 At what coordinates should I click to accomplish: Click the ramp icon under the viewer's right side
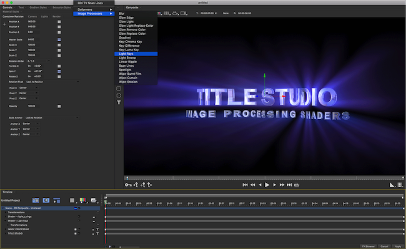tap(392, 185)
